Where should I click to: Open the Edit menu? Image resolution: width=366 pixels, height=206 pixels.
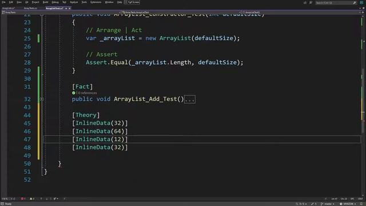(x=11, y=2)
